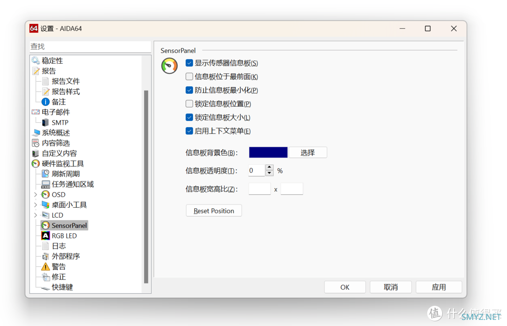Click the 应用 button
Image resolution: width=507 pixels, height=326 pixels.
(x=439, y=287)
